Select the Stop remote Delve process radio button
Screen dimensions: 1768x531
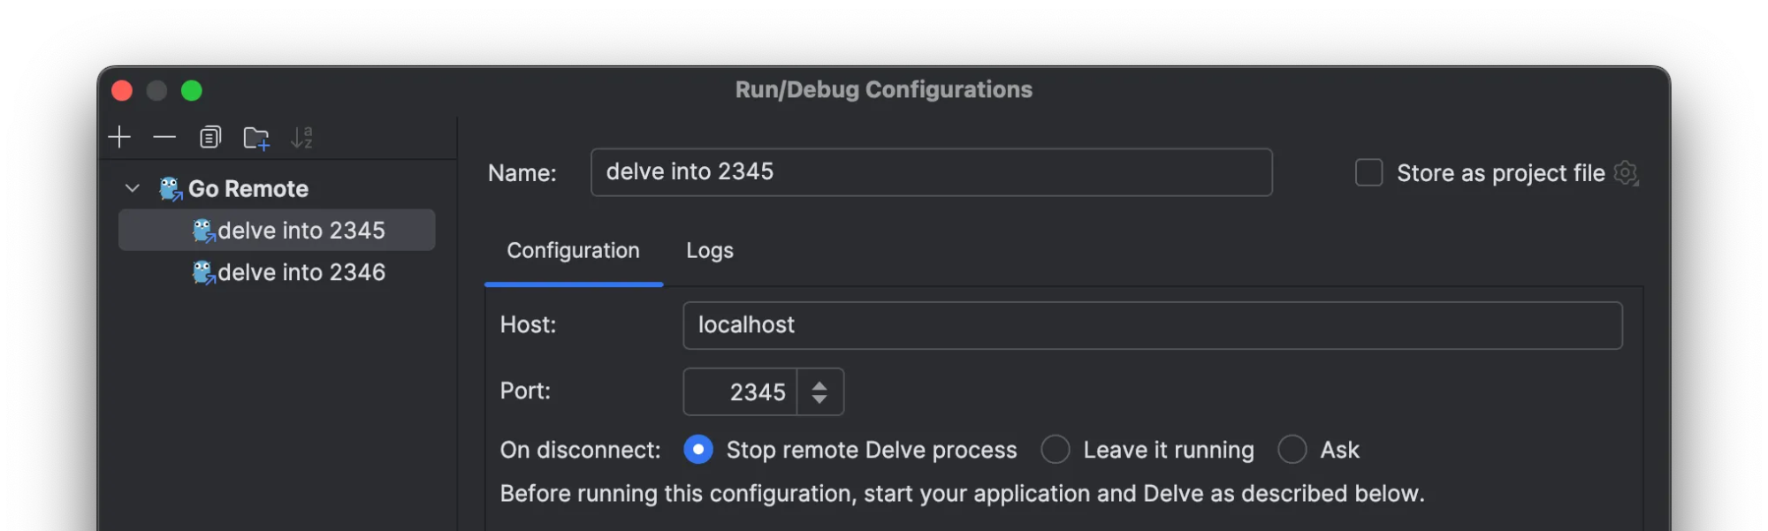(x=698, y=450)
